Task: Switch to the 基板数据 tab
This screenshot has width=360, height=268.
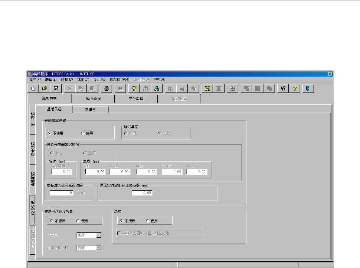Action: pos(49,99)
